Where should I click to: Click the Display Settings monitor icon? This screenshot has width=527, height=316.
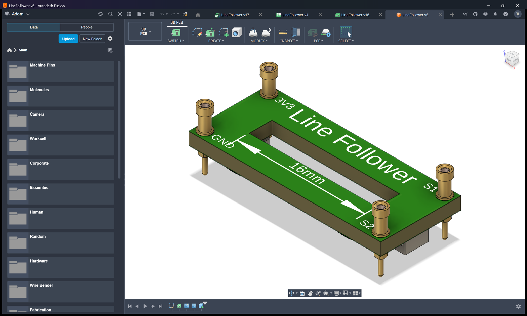point(336,293)
